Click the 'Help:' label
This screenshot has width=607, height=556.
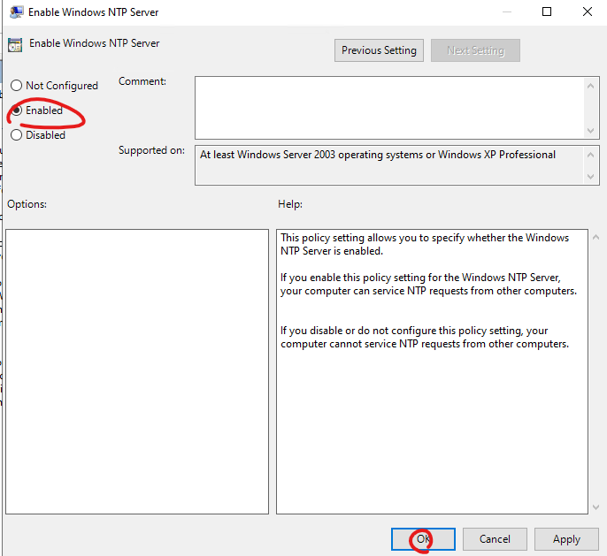click(x=290, y=204)
